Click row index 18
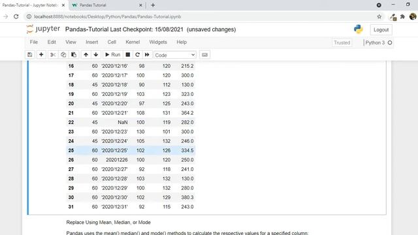This screenshot has width=418, height=235. coord(71,85)
